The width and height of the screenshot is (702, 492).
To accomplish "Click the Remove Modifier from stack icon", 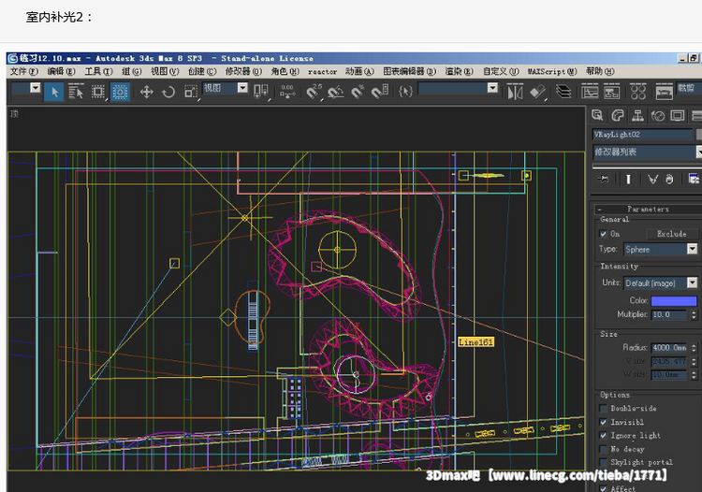I will point(669,180).
